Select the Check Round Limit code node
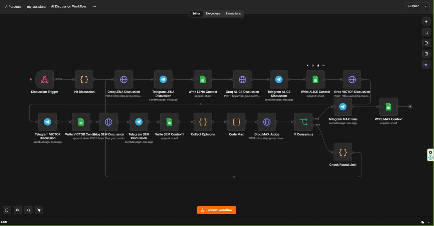 click(343, 152)
